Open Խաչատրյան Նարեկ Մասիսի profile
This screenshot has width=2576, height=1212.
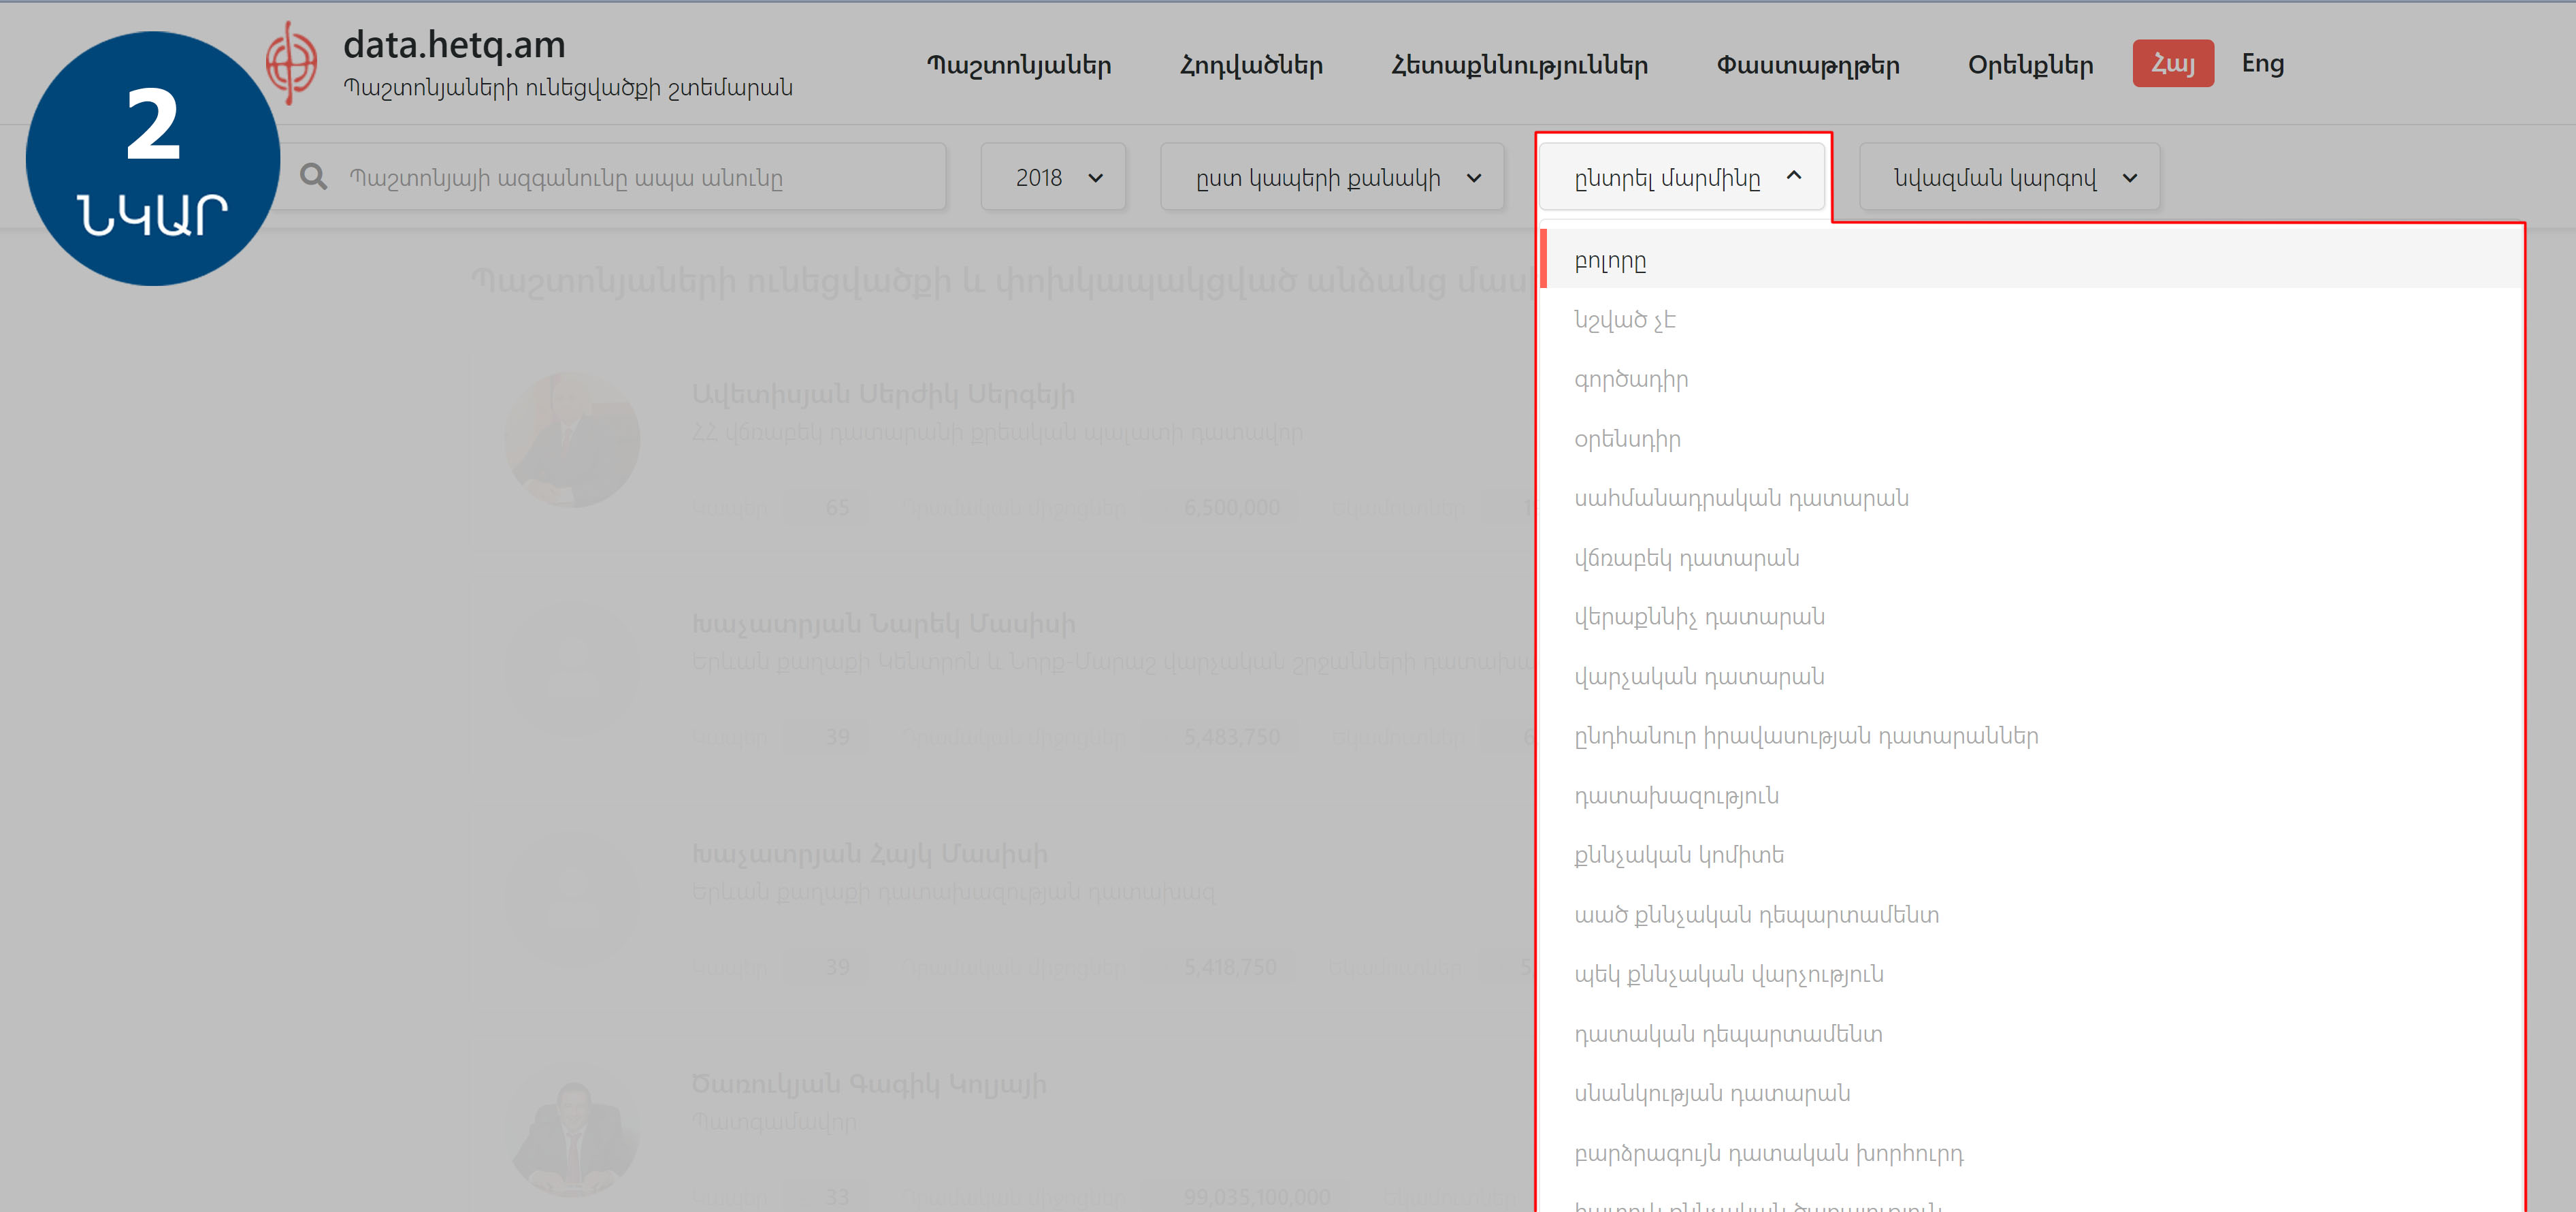(883, 624)
